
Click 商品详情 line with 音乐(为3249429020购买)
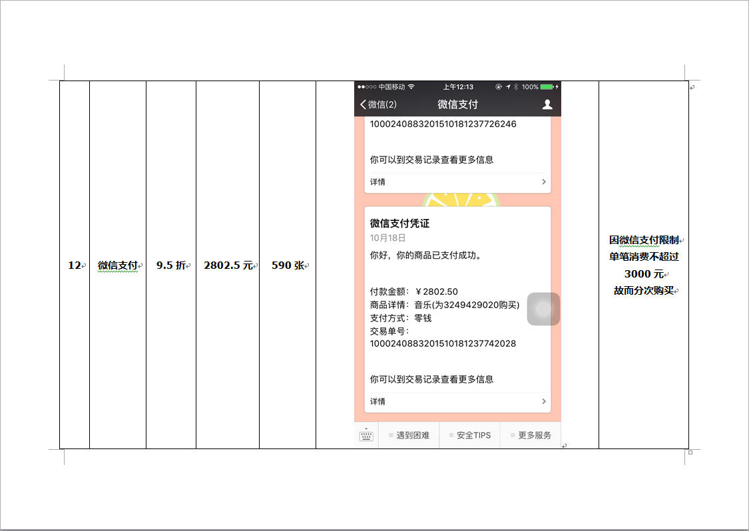pos(444,305)
